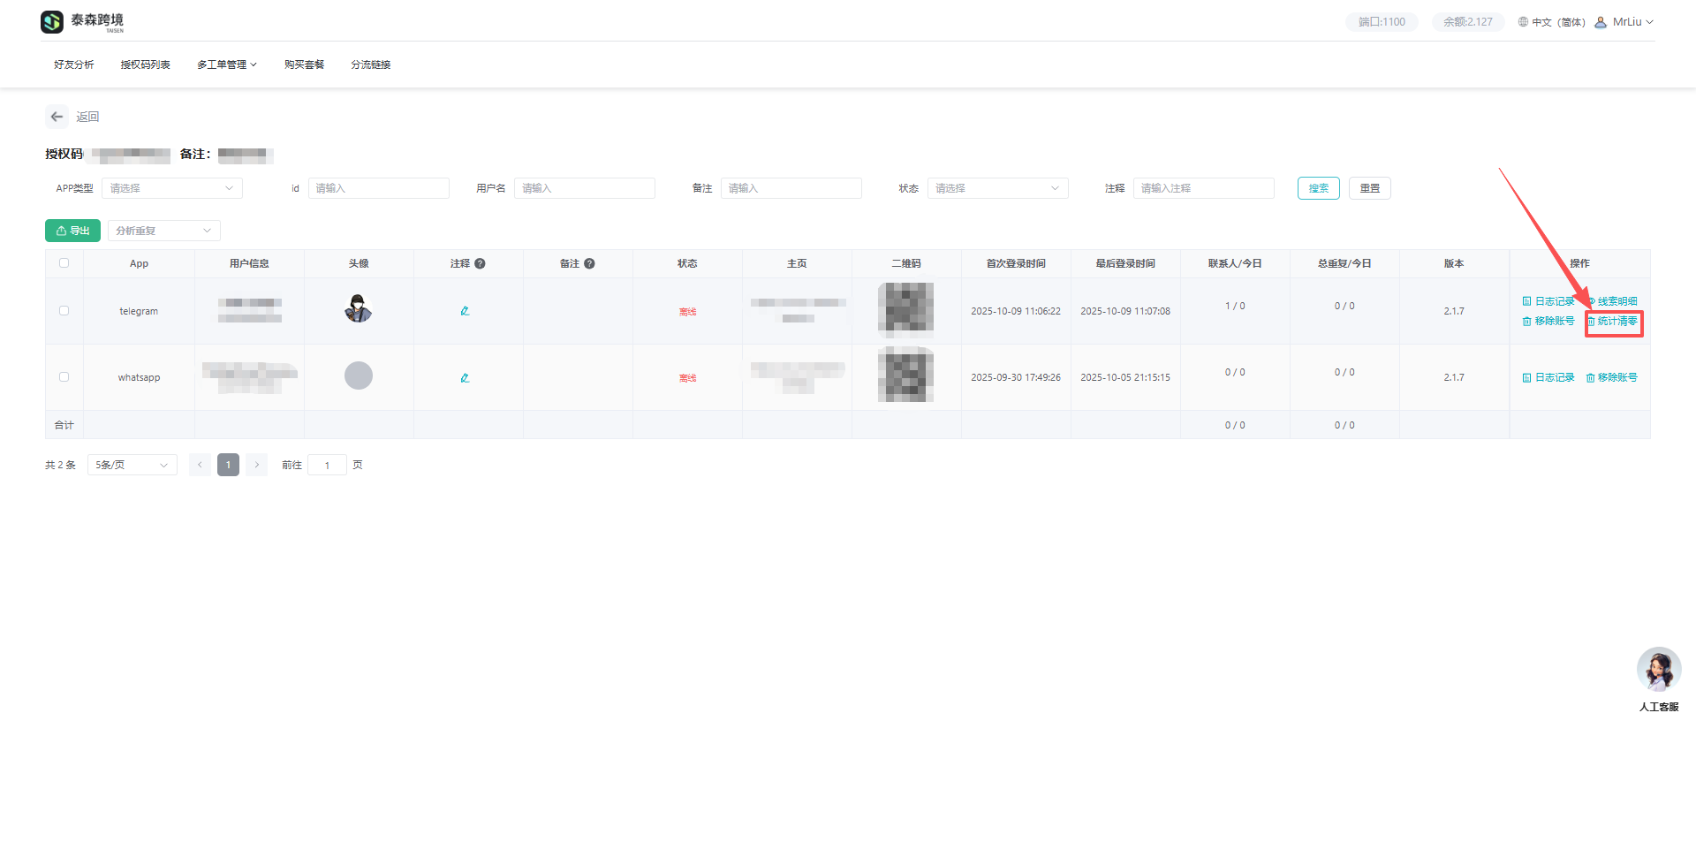1696x842 pixels.
Task: Open the APP类型 dropdown
Action: coord(171,188)
